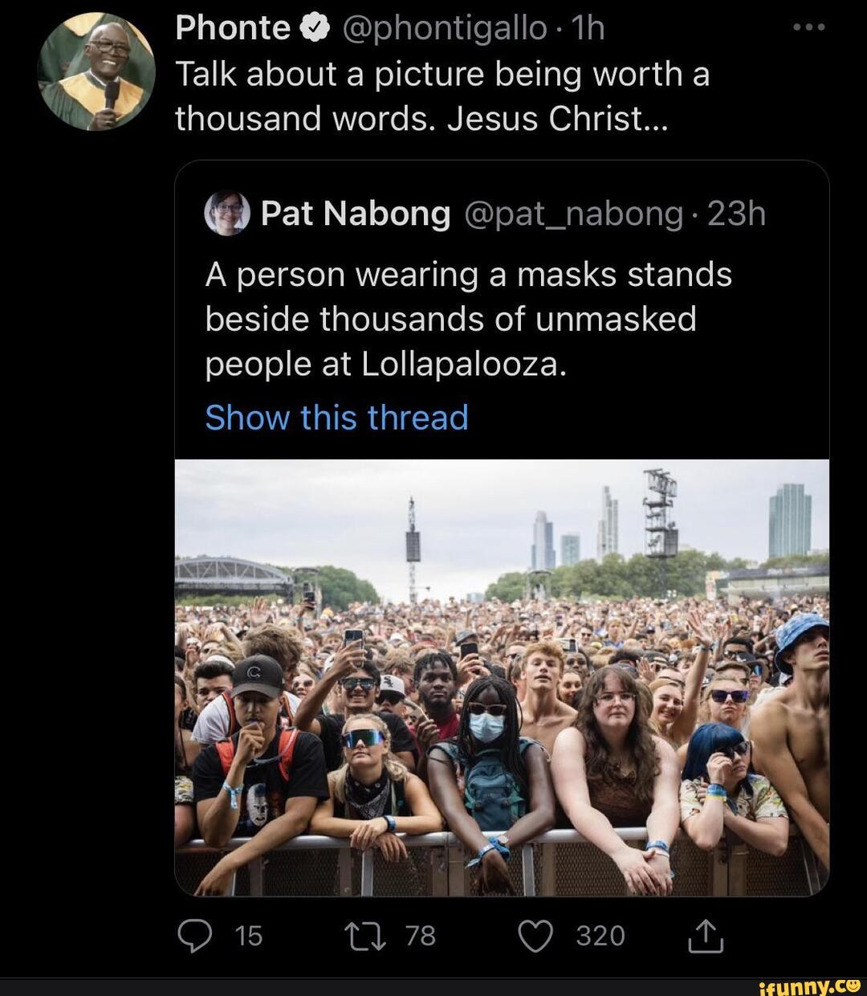
Task: Open the three-dot more options menu
Action: (808, 28)
